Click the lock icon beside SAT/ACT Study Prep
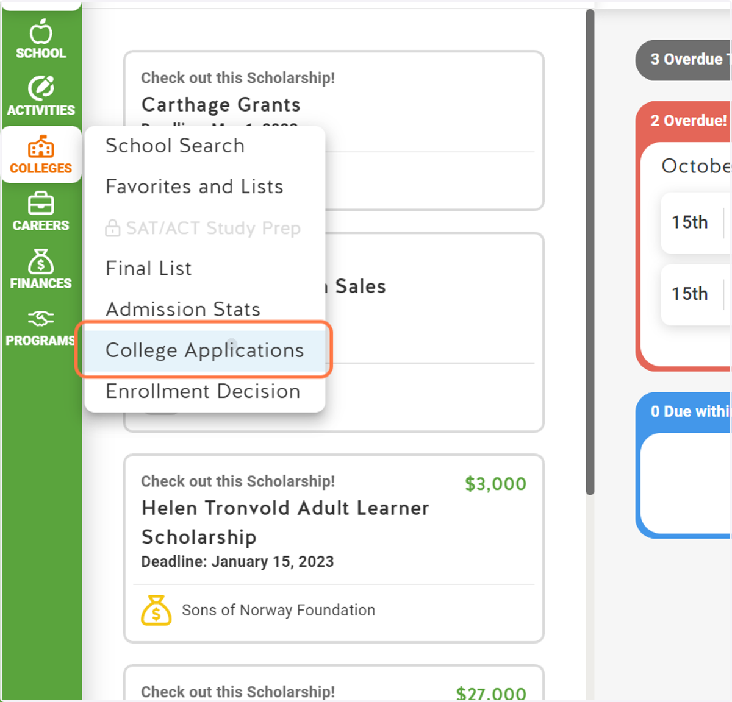The height and width of the screenshot is (702, 732). (112, 228)
